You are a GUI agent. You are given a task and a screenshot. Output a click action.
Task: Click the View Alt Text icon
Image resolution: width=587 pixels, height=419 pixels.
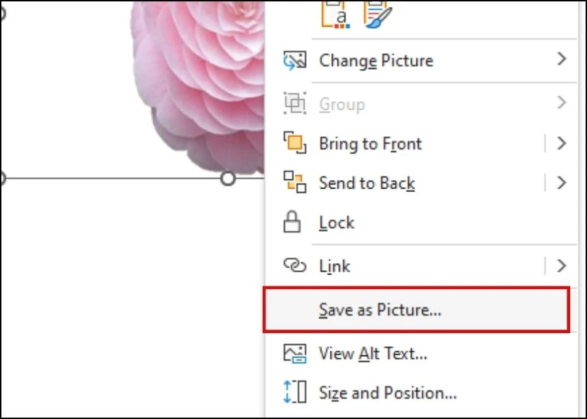295,353
